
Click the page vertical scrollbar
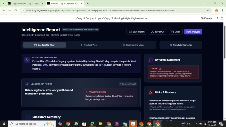pos(225,42)
